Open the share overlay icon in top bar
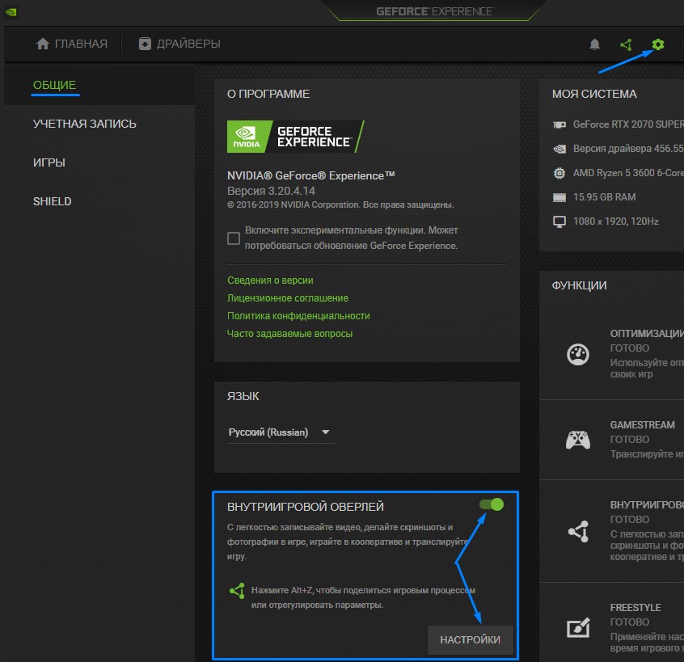This screenshot has height=662, width=684. pos(626,44)
